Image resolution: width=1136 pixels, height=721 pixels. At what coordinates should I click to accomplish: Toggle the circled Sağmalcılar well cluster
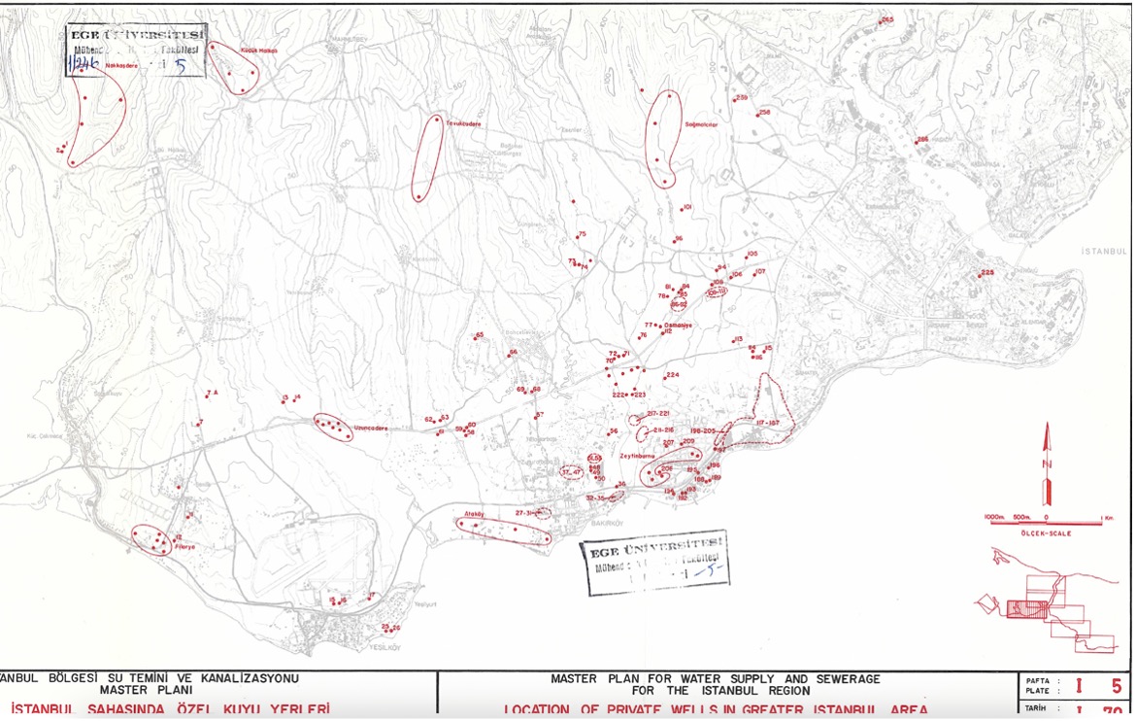point(664,136)
